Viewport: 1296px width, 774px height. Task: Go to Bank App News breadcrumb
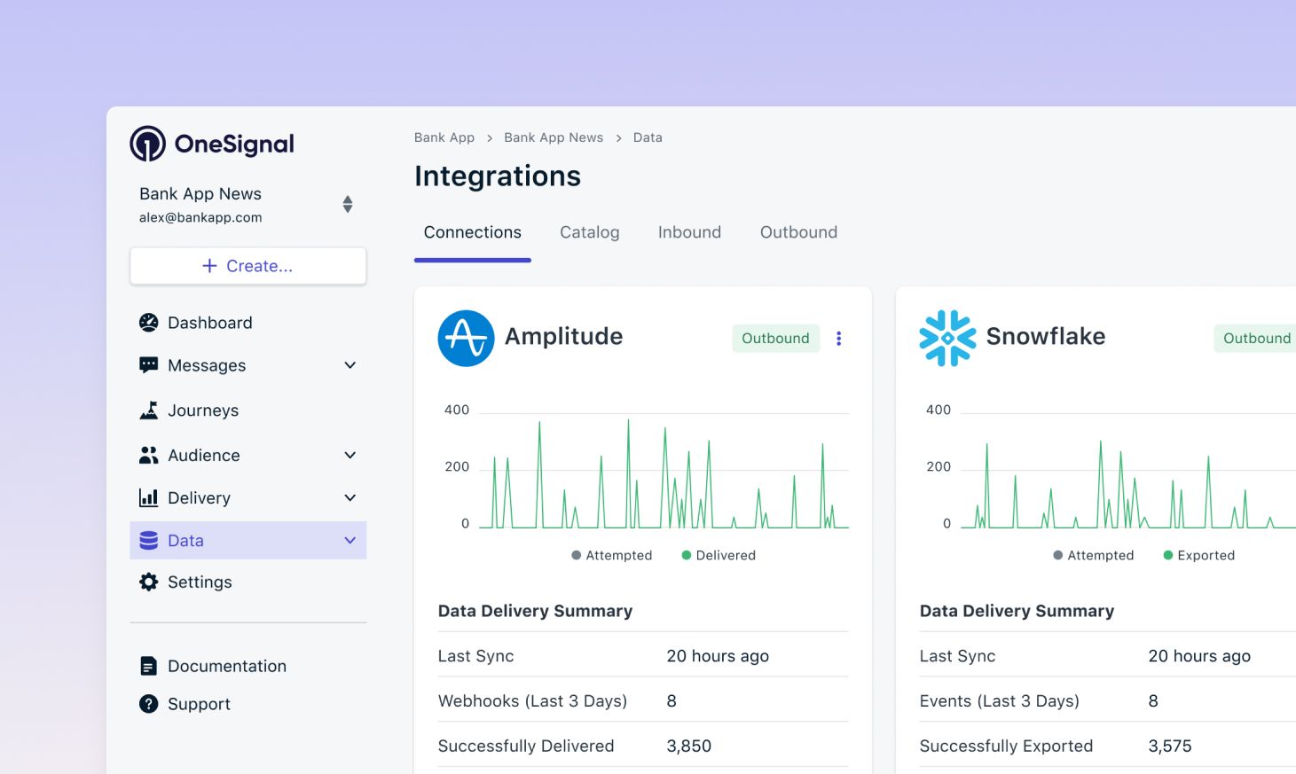pos(554,137)
